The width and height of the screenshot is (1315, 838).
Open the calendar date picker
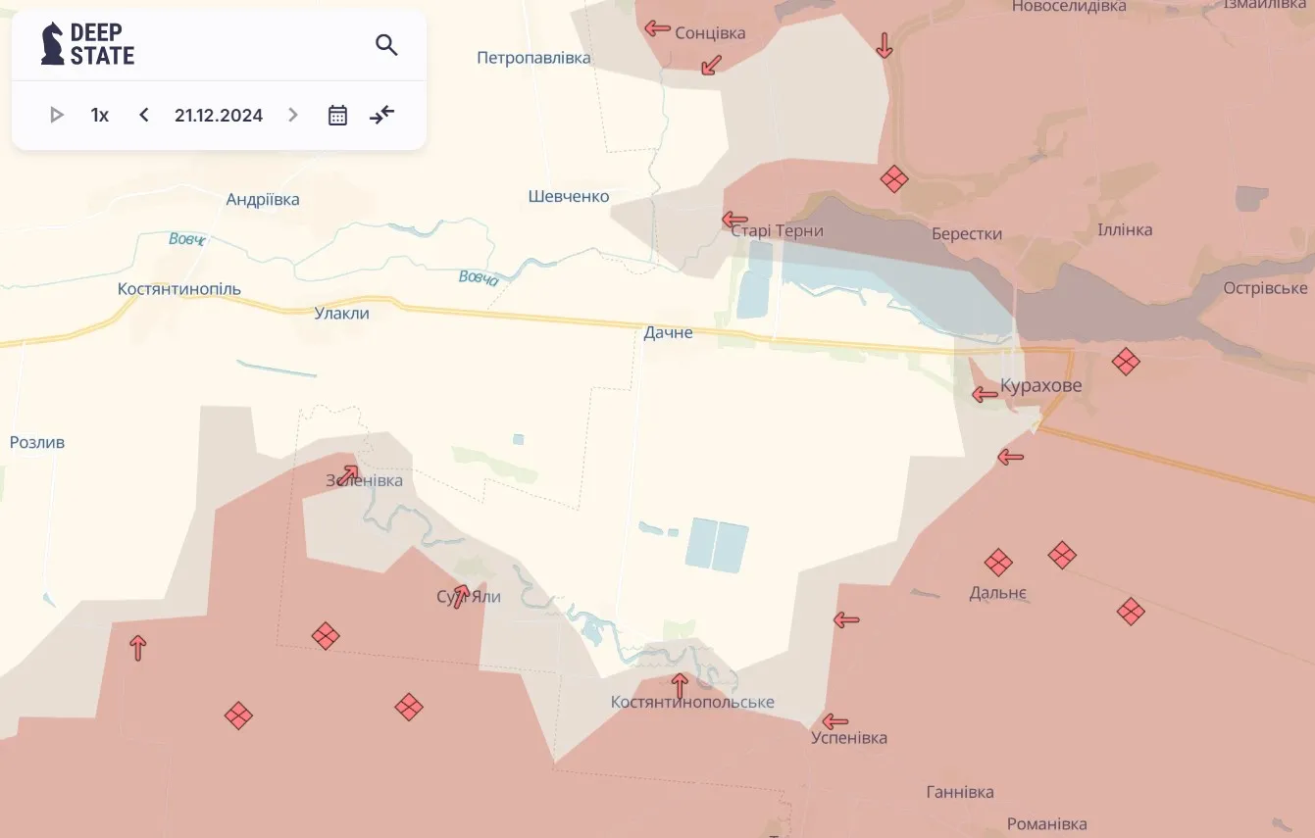[336, 115]
